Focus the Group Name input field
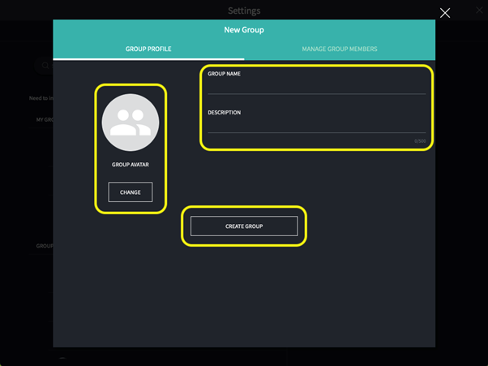This screenshot has height=366, width=488. click(x=316, y=88)
